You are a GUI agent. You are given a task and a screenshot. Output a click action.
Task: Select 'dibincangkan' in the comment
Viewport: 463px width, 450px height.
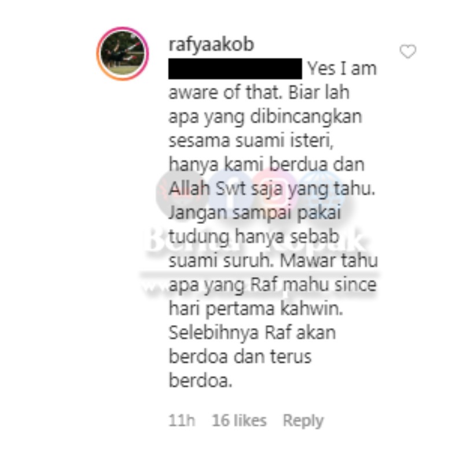306,117
